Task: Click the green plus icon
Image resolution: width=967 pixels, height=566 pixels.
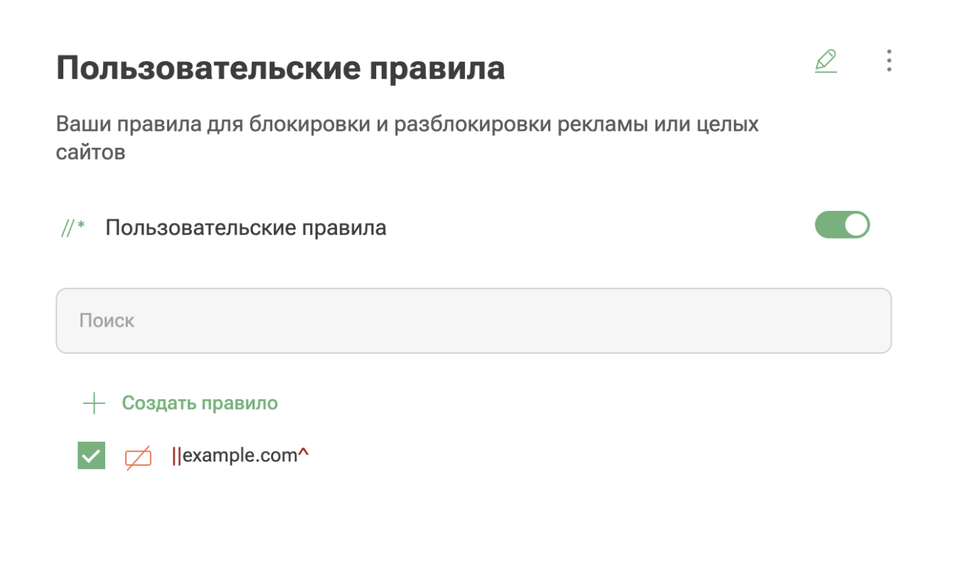Action: (94, 404)
